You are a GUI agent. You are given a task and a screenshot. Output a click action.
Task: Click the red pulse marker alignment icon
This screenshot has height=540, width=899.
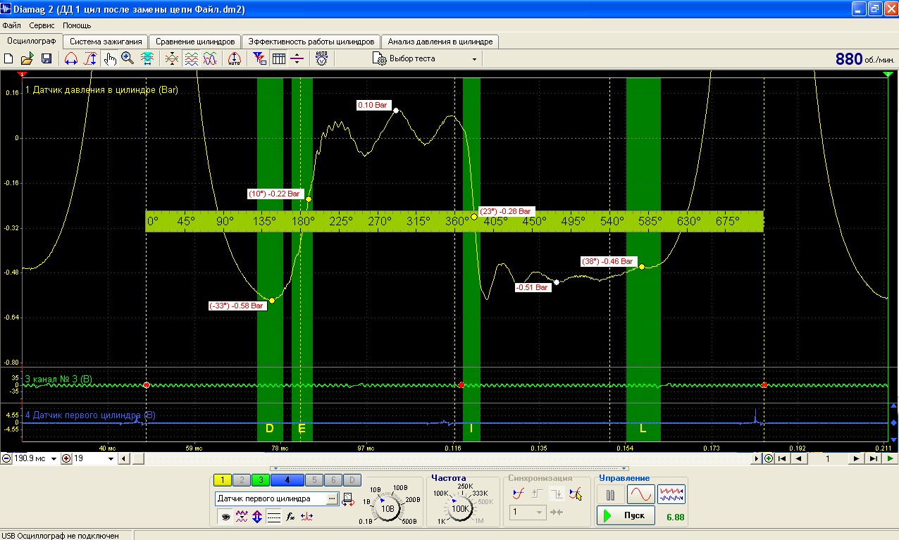click(x=306, y=517)
